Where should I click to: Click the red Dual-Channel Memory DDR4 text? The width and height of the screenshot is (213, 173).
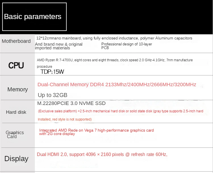point(117,85)
